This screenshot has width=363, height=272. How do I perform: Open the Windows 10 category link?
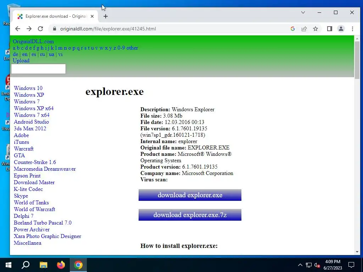point(28,88)
